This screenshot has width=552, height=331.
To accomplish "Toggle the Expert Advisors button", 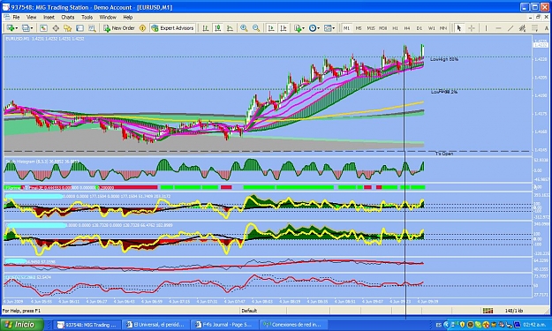I will 172,28.
